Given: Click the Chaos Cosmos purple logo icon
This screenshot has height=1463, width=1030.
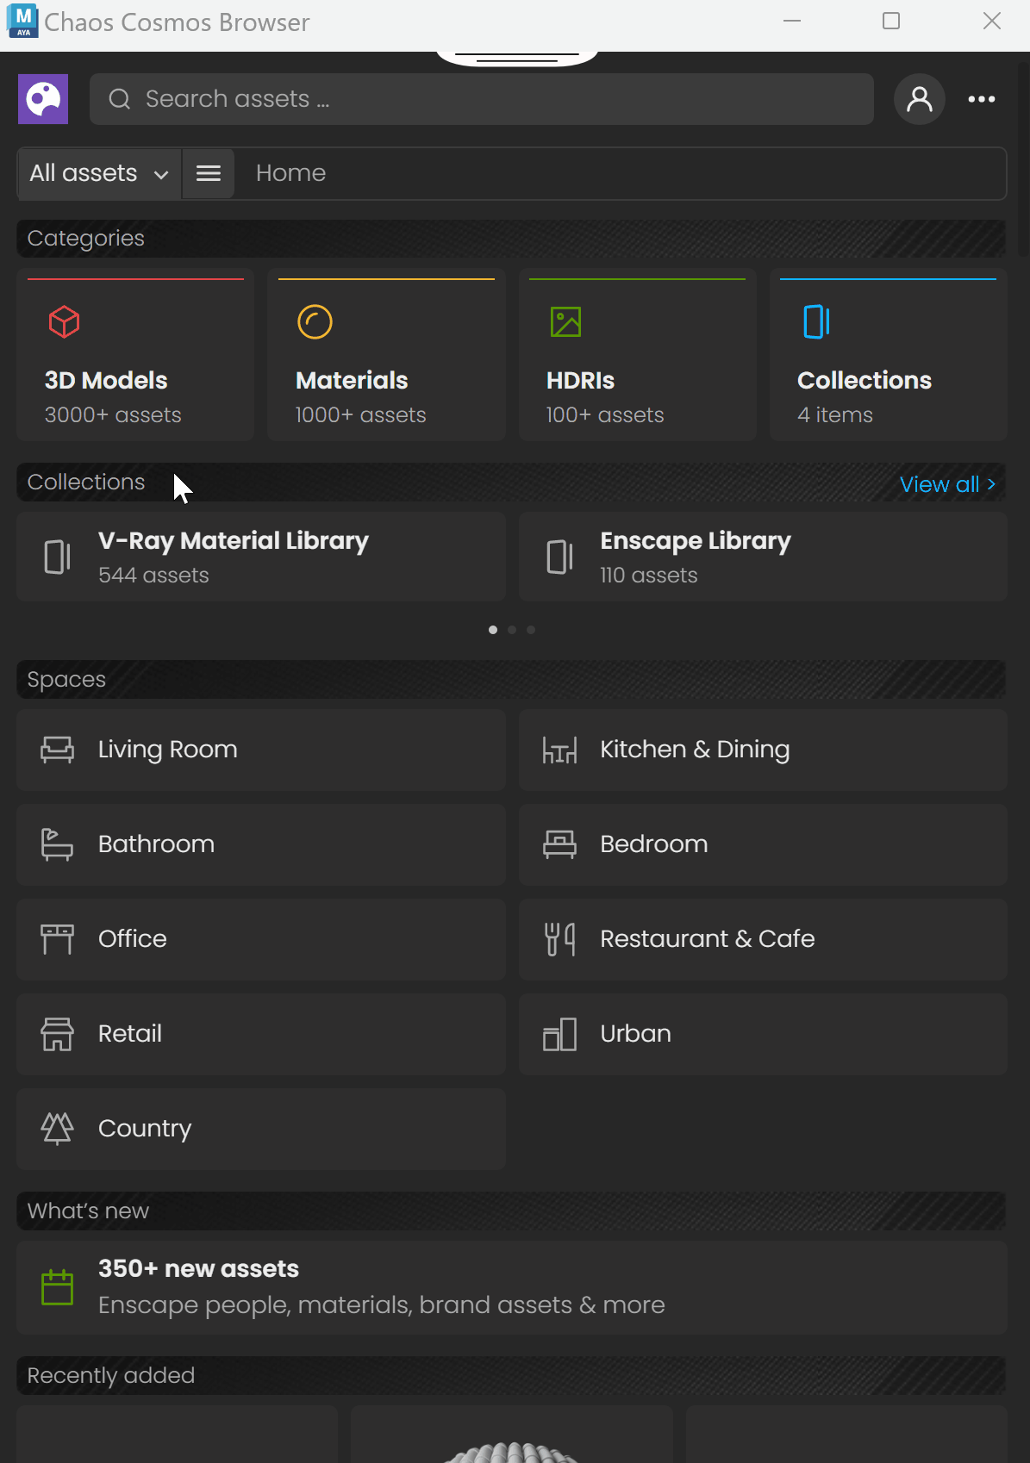Looking at the screenshot, I should 43,99.
